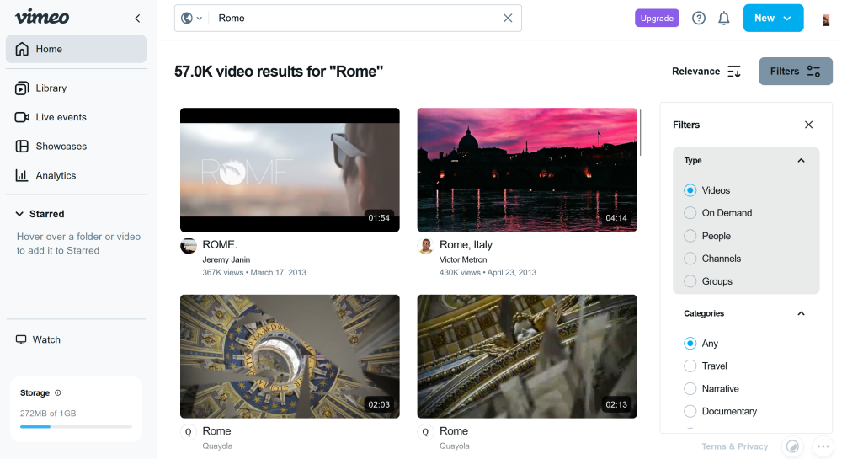Collapse the left sidebar with the arrow

click(137, 19)
